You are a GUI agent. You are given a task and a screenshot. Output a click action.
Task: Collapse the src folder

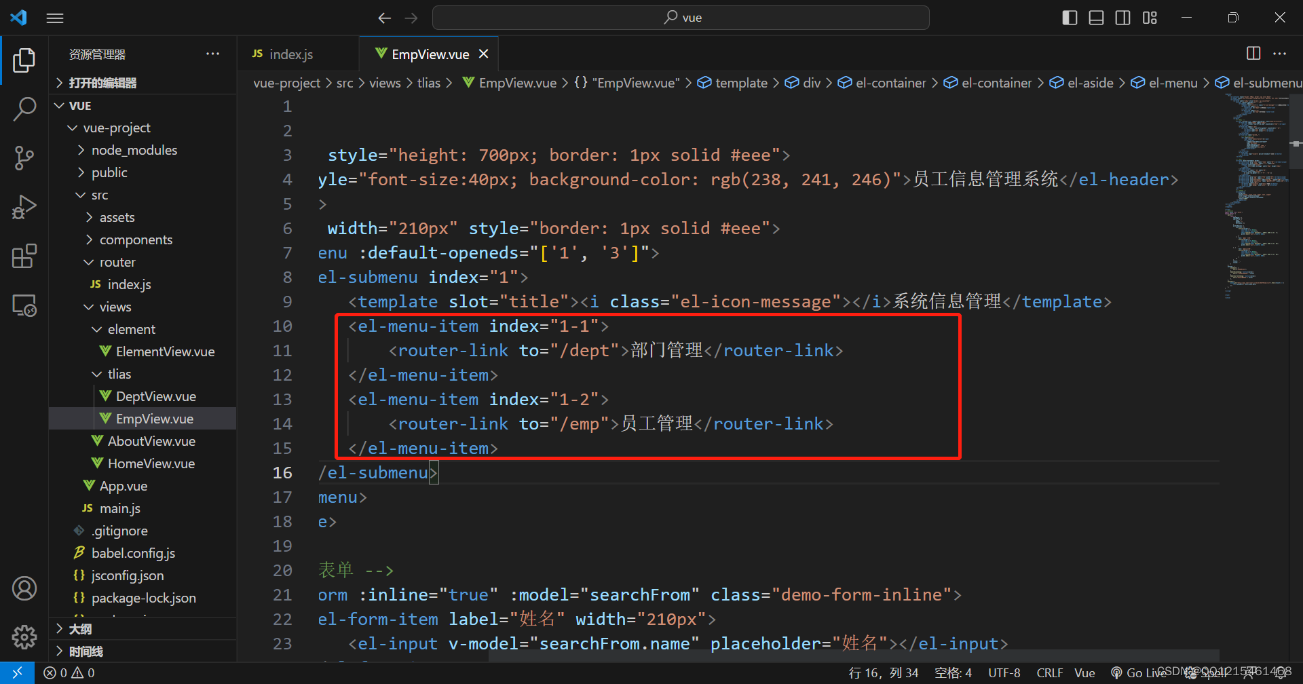[x=143, y=195]
